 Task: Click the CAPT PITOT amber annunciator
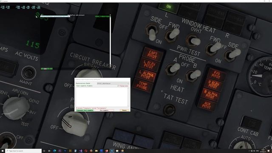(x=153, y=54)
